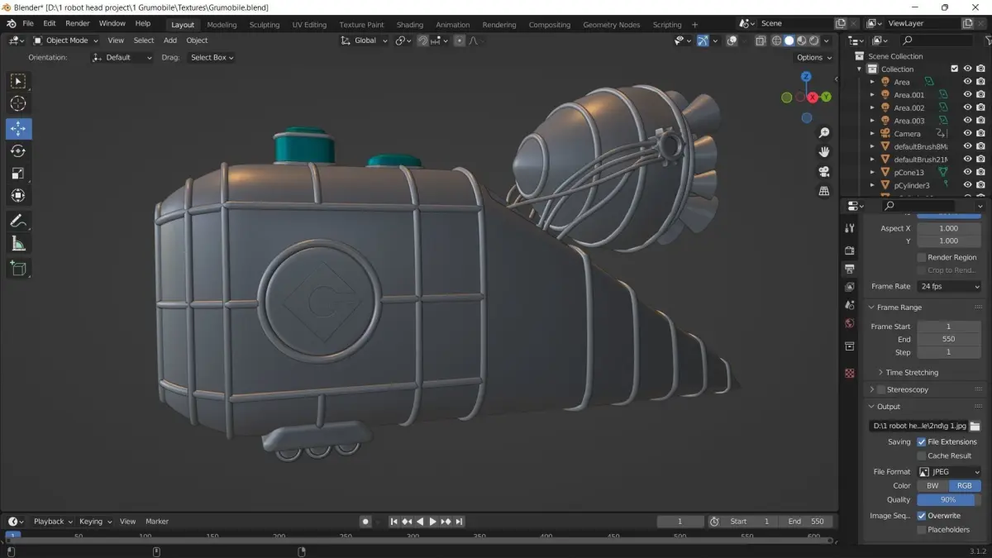This screenshot has height=558, width=992.
Task: Switch to the UV Editing workspace tab
Action: click(309, 25)
